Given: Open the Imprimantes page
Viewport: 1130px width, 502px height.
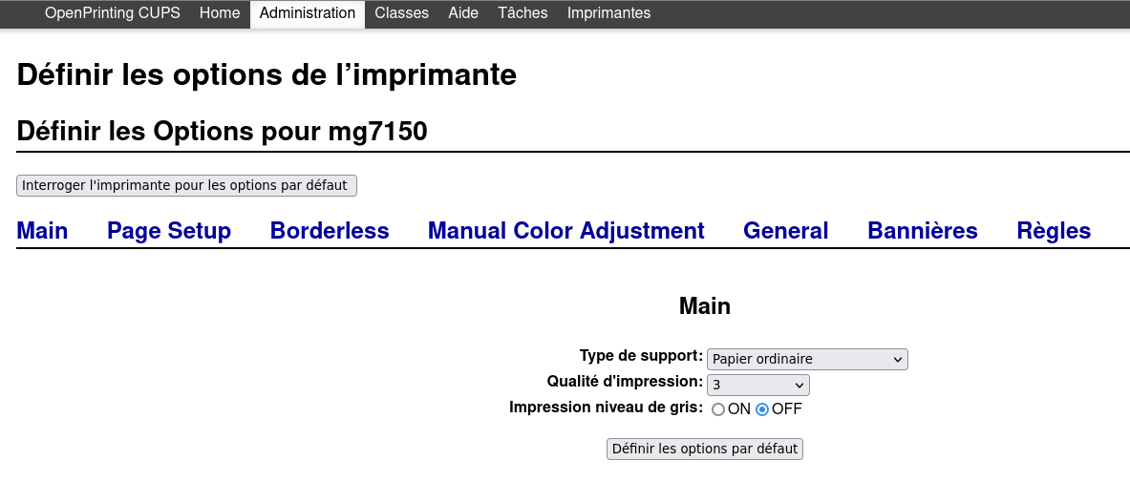Looking at the screenshot, I should click(x=608, y=13).
